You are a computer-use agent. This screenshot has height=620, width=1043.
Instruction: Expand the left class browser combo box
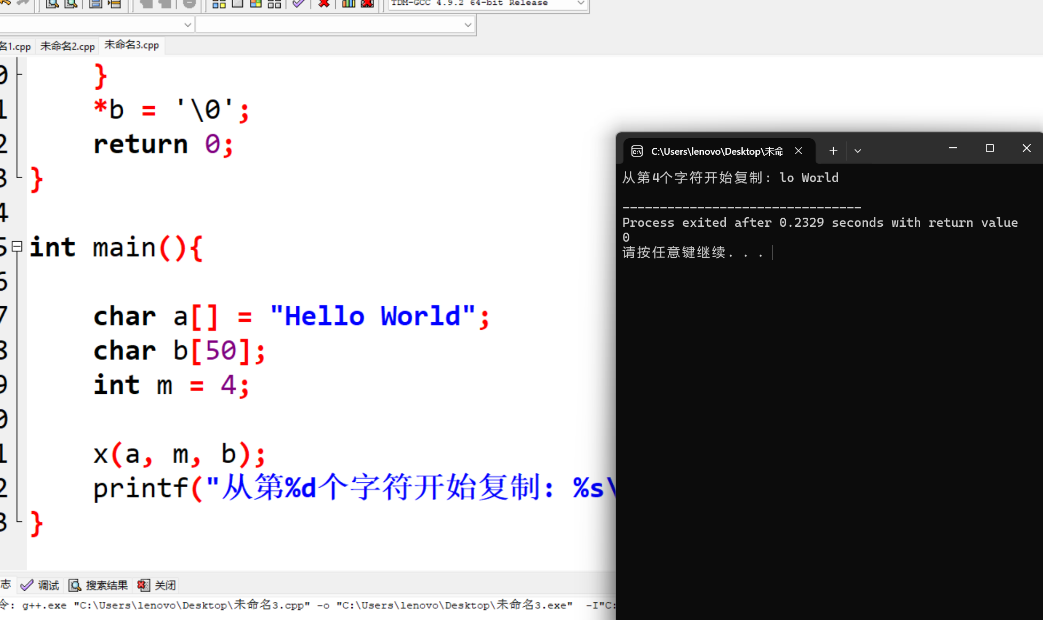(x=187, y=25)
